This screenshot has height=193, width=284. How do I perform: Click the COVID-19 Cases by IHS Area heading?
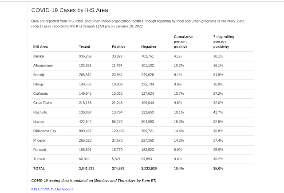70,10
